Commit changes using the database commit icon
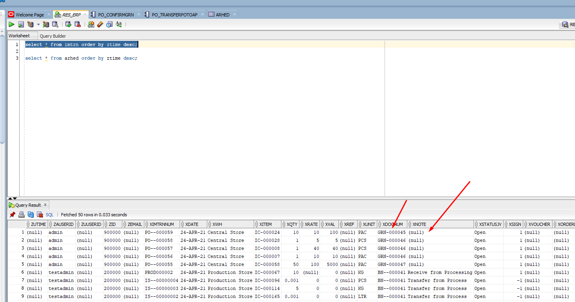Viewport: 575px width, 302px height. [x=68, y=24]
